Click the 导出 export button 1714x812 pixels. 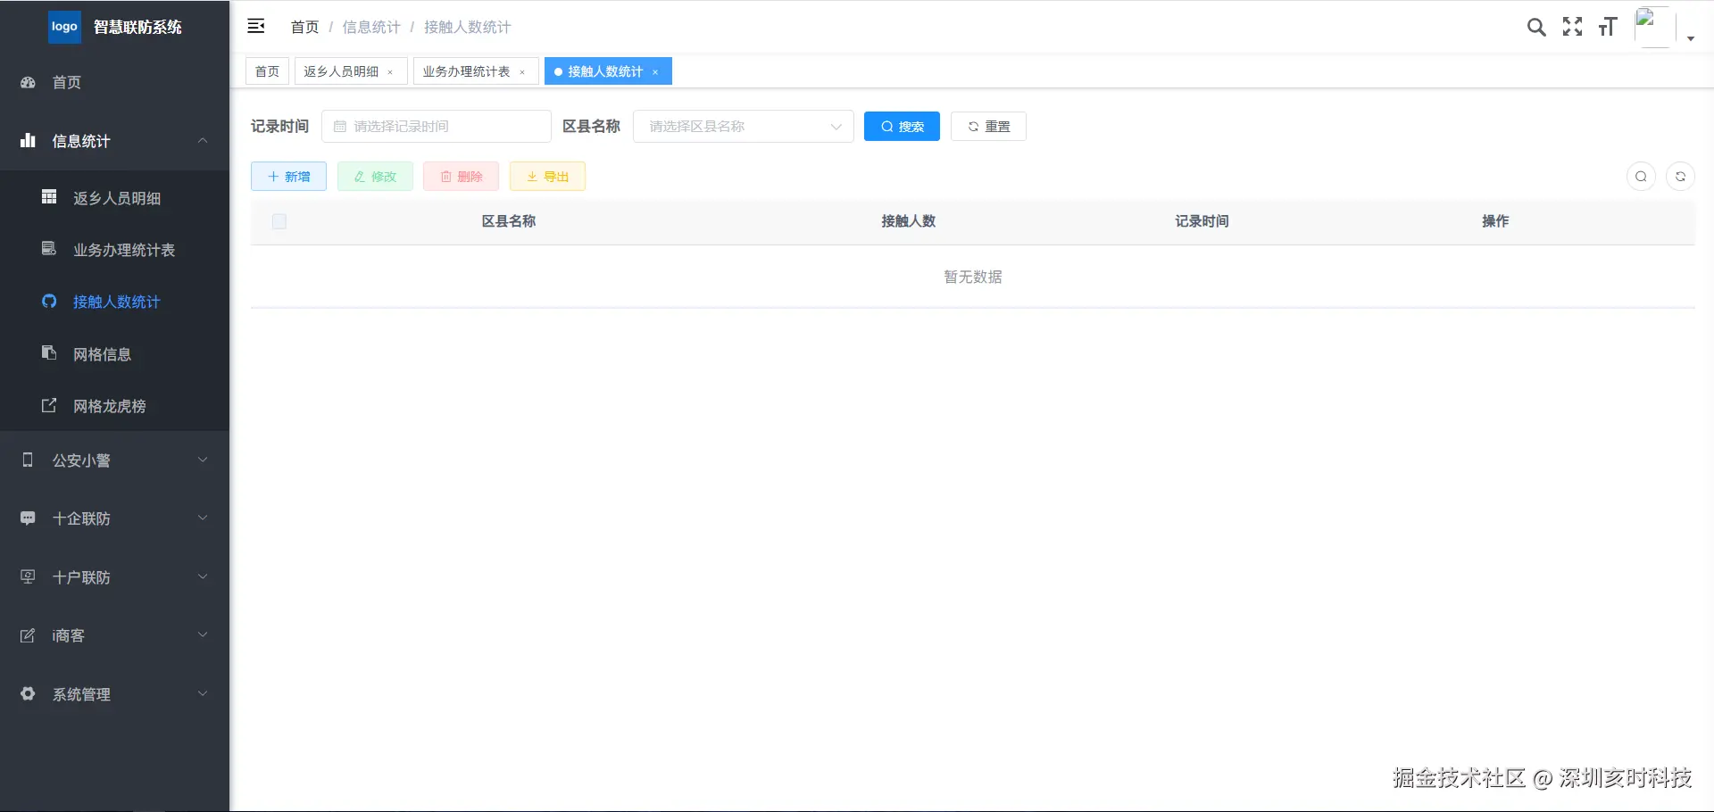(547, 177)
